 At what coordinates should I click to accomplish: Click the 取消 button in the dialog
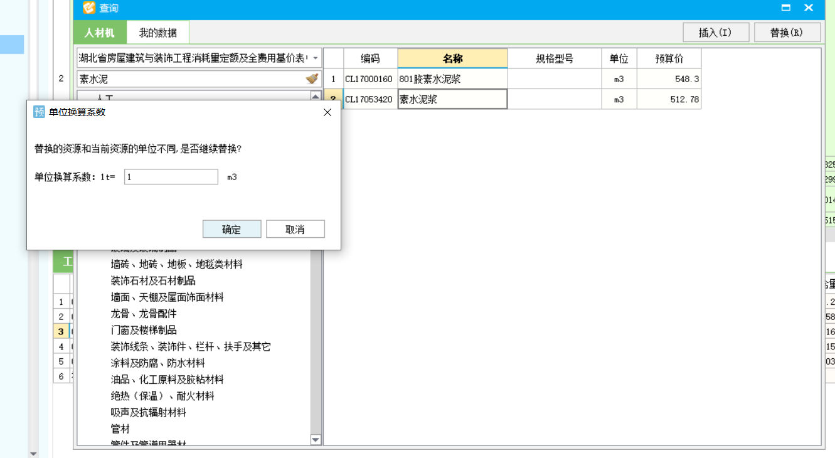295,229
